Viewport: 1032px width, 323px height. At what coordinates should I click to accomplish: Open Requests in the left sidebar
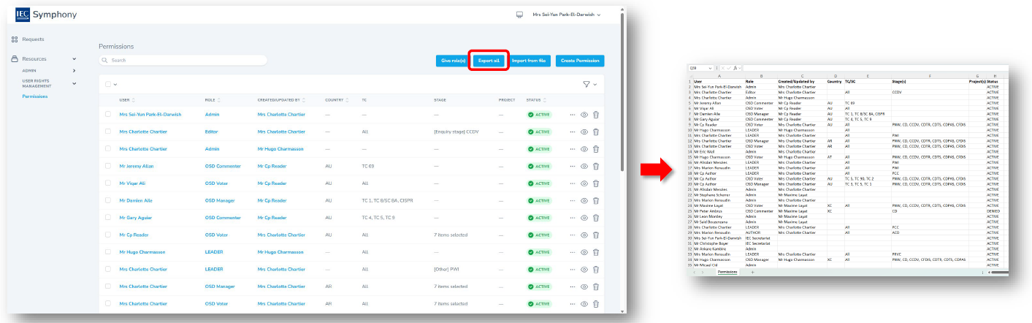pyautogui.click(x=33, y=39)
